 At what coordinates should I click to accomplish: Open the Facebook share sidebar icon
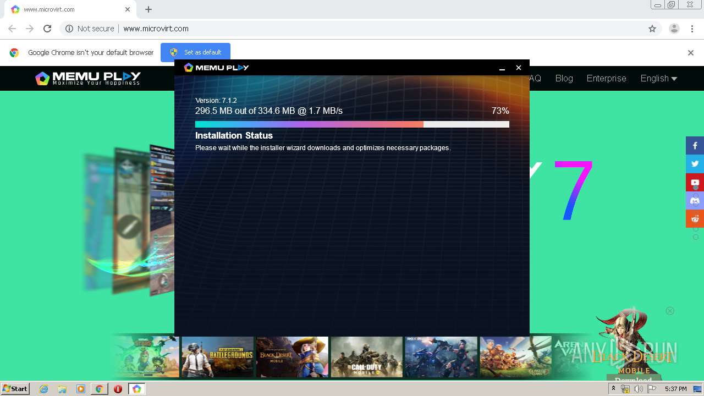(695, 146)
